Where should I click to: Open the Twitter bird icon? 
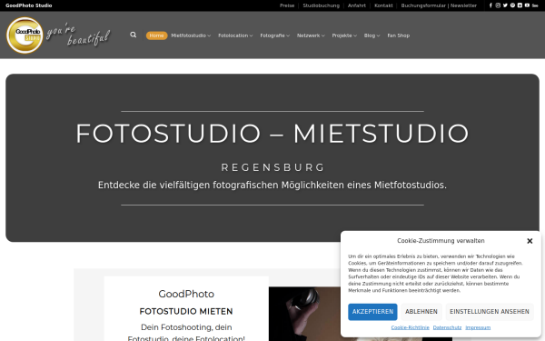(505, 5)
